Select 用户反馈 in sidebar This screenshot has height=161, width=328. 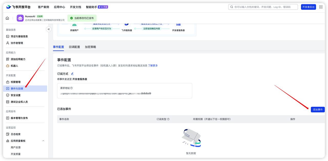[16, 147]
